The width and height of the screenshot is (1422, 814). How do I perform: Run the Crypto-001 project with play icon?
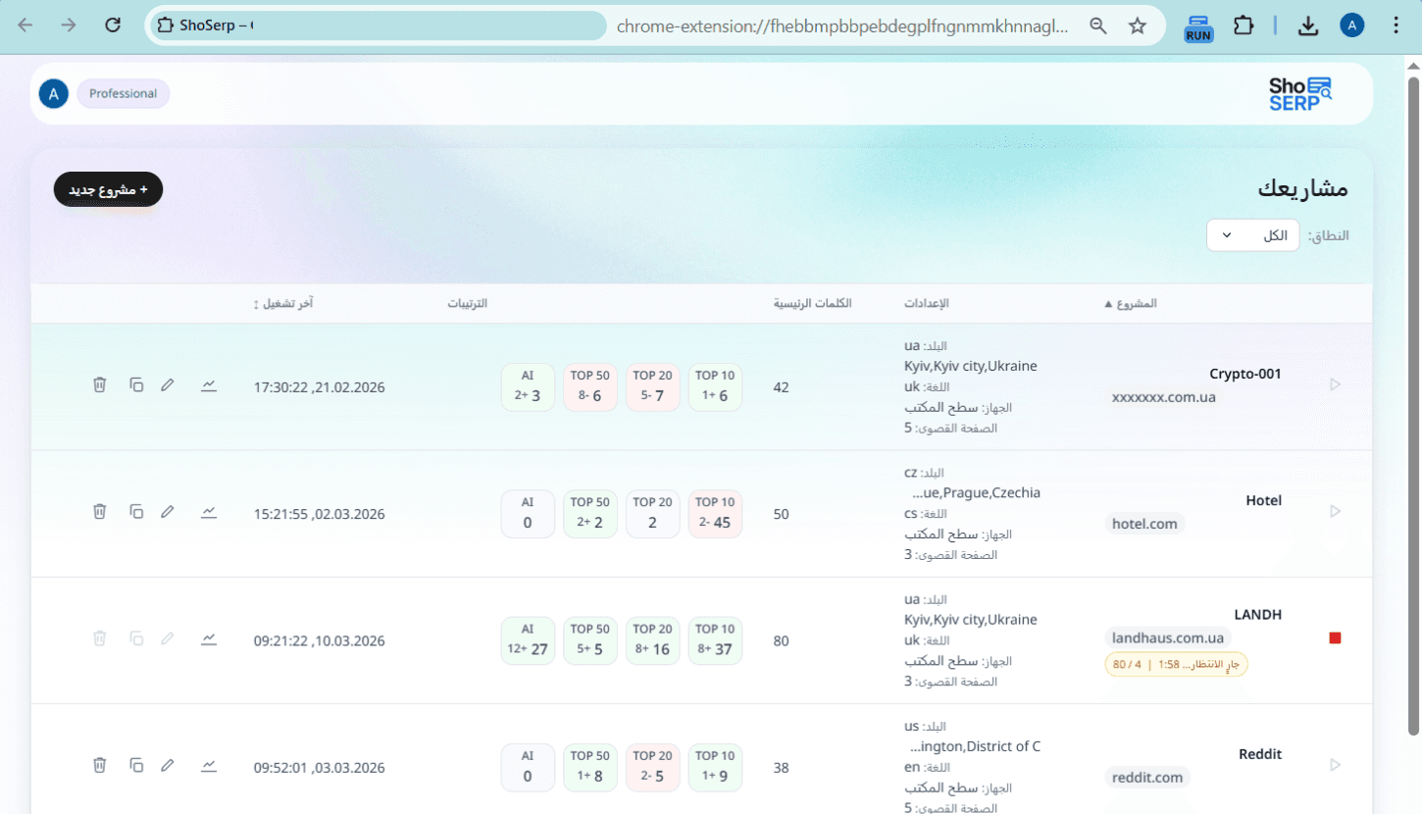[x=1335, y=384]
